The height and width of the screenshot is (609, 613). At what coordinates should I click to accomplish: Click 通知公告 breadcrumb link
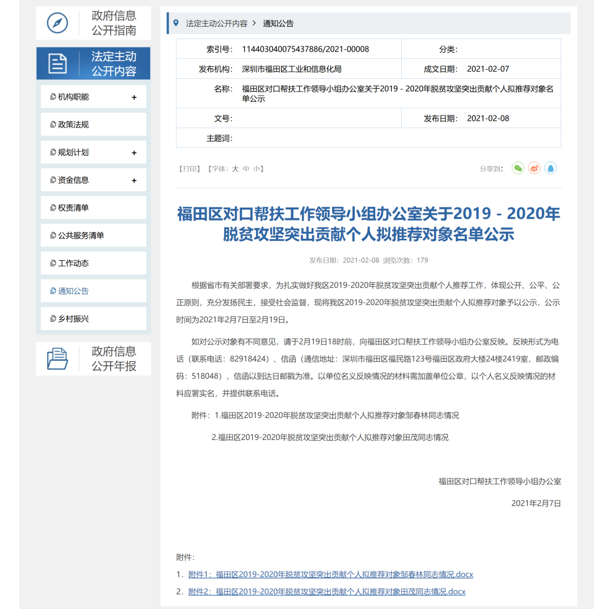point(278,23)
